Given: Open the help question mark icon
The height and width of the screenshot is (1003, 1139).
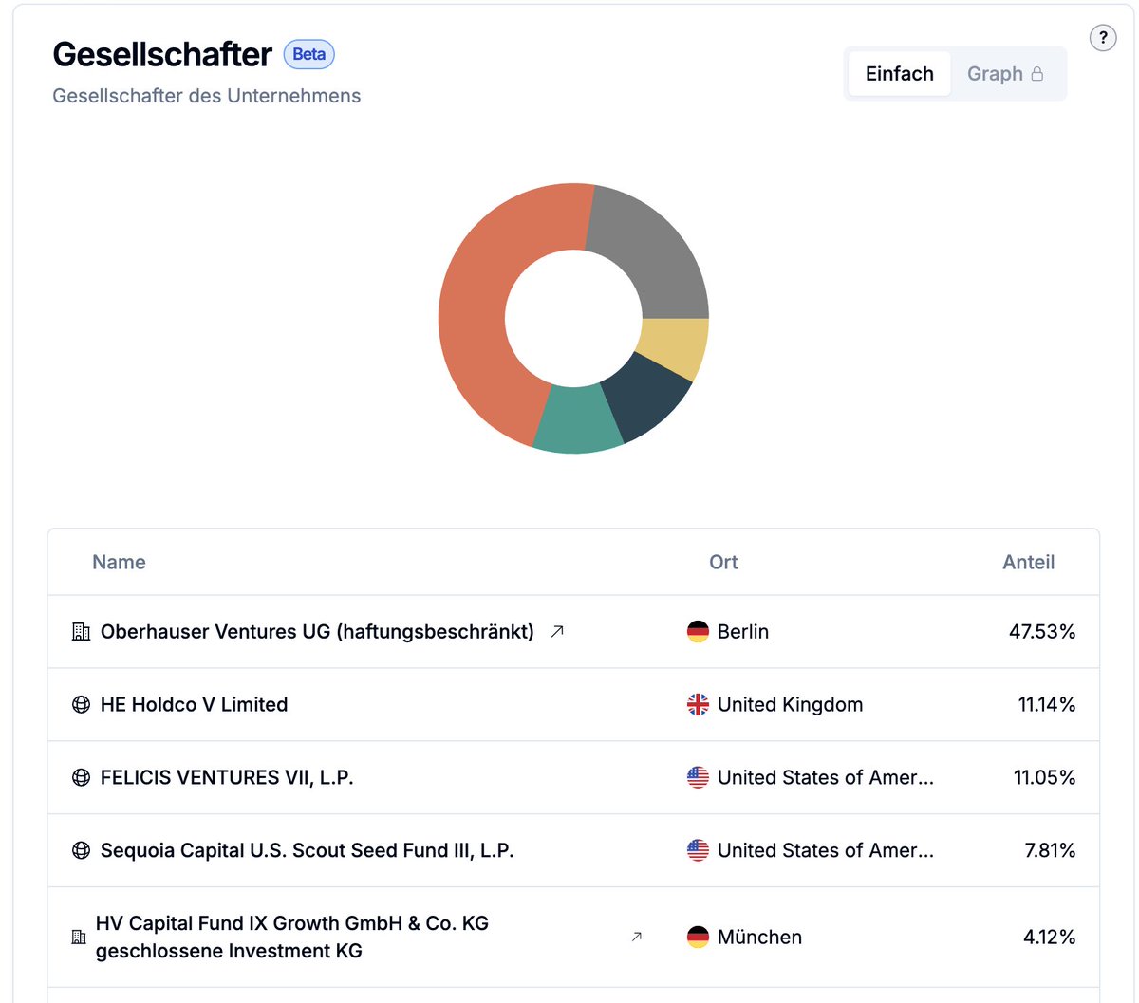Looking at the screenshot, I should tap(1102, 38).
